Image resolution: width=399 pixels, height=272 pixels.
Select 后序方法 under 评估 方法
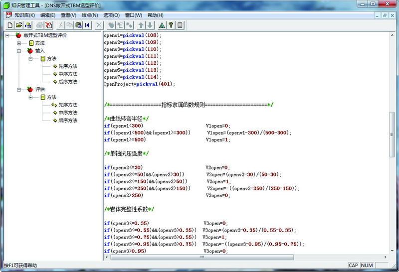[x=68, y=121]
